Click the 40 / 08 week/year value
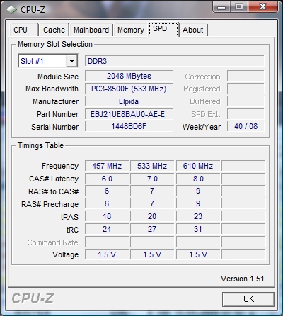This screenshot has height=319, width=283. click(246, 126)
